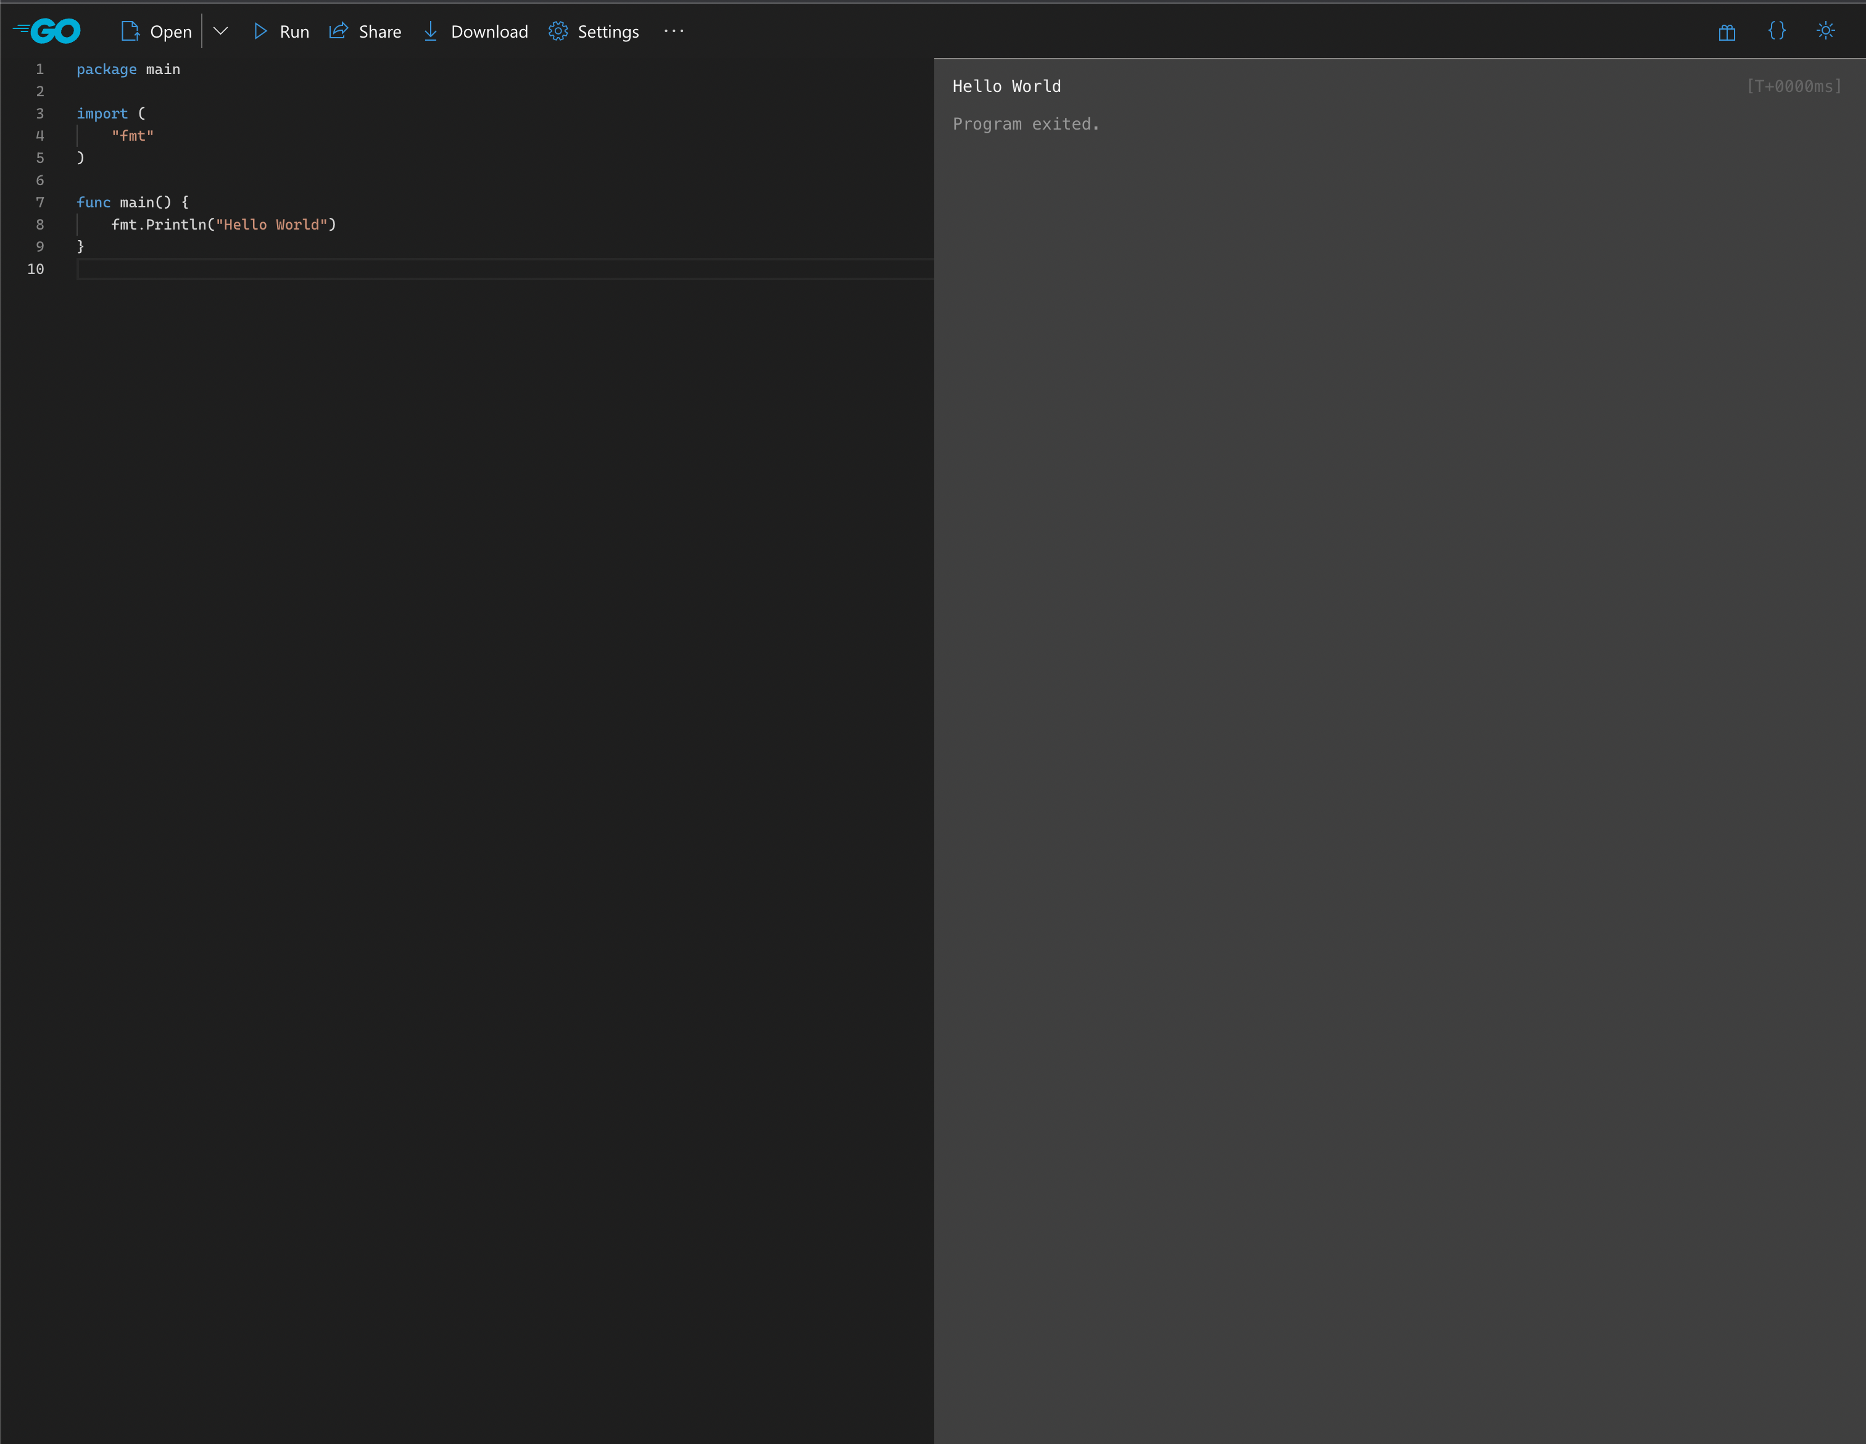Run the program with Run button
The width and height of the screenshot is (1866, 1444).
point(281,31)
